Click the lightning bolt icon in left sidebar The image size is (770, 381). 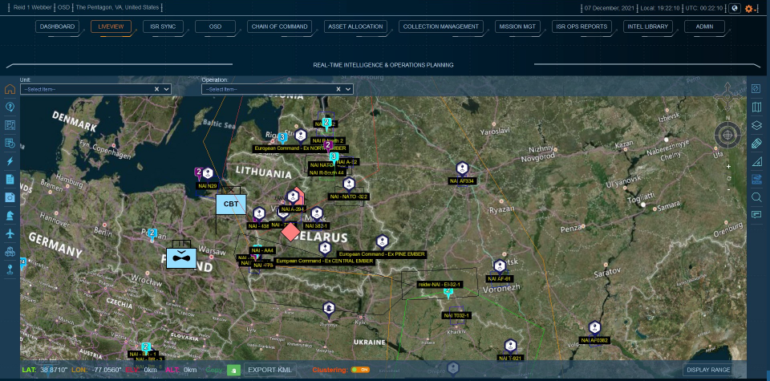10,161
